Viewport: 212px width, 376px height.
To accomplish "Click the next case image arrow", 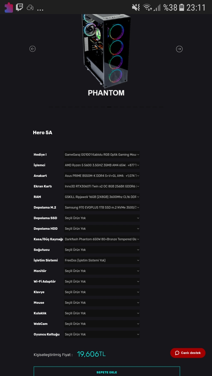I will [x=179, y=49].
